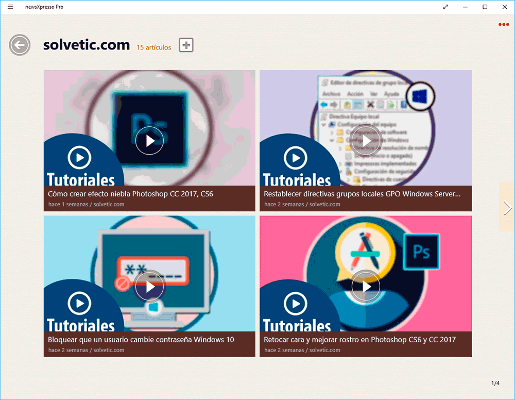Minimize the newsXpresso Pro window
The height and width of the screenshot is (400, 515).
(465, 7)
